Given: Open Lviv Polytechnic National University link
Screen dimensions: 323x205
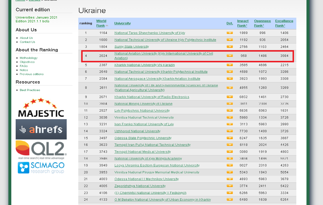Looking at the screenshot, I should tap(142, 110).
